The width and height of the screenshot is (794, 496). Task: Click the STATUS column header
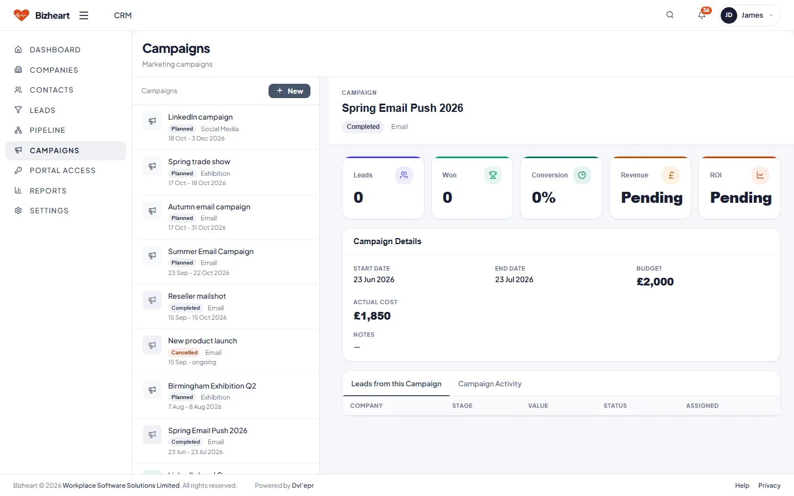tap(615, 406)
